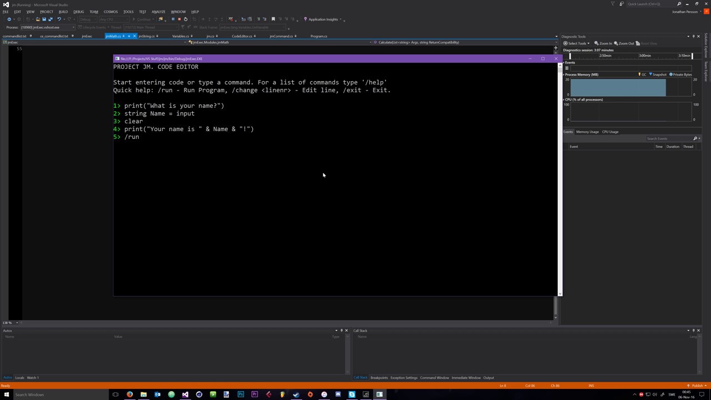Open the COSMOS menu

point(110,12)
